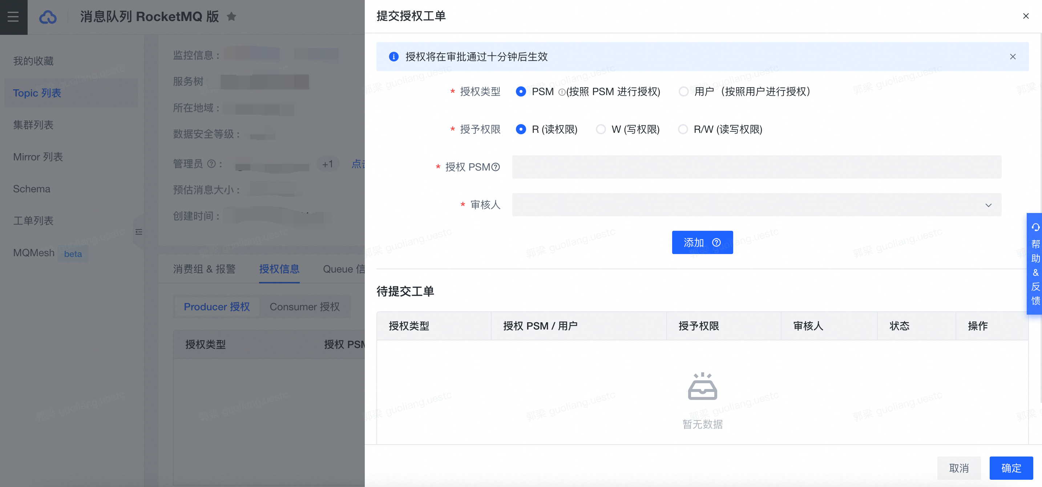Choose R/W (读写权限) permission

pyautogui.click(x=683, y=129)
